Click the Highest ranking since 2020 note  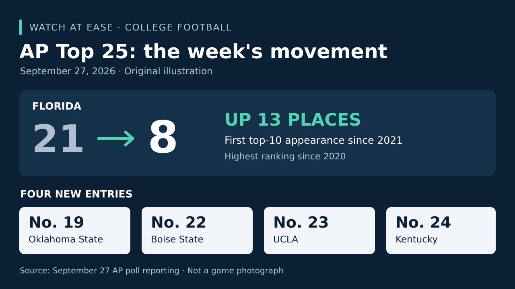point(285,157)
